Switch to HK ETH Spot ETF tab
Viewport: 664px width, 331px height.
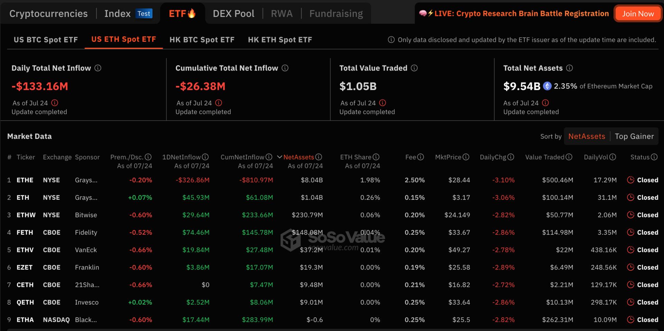[280, 40]
